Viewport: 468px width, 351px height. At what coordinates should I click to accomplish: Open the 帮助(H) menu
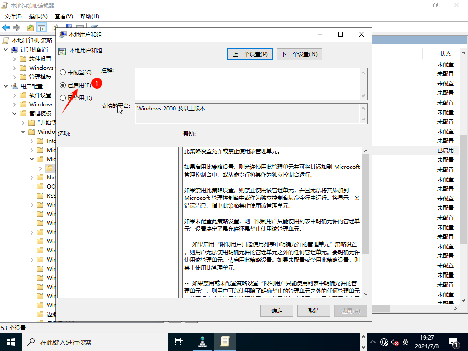tap(90, 16)
